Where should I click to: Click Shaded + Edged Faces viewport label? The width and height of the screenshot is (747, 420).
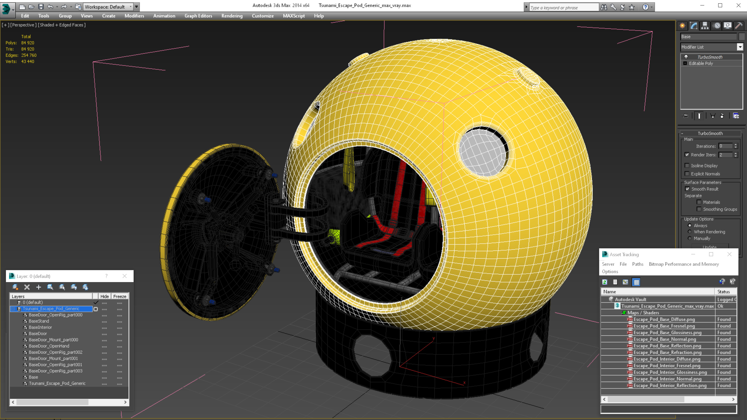62,25
